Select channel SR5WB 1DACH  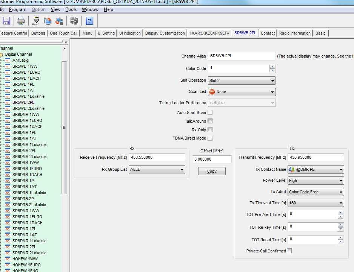[26, 78]
